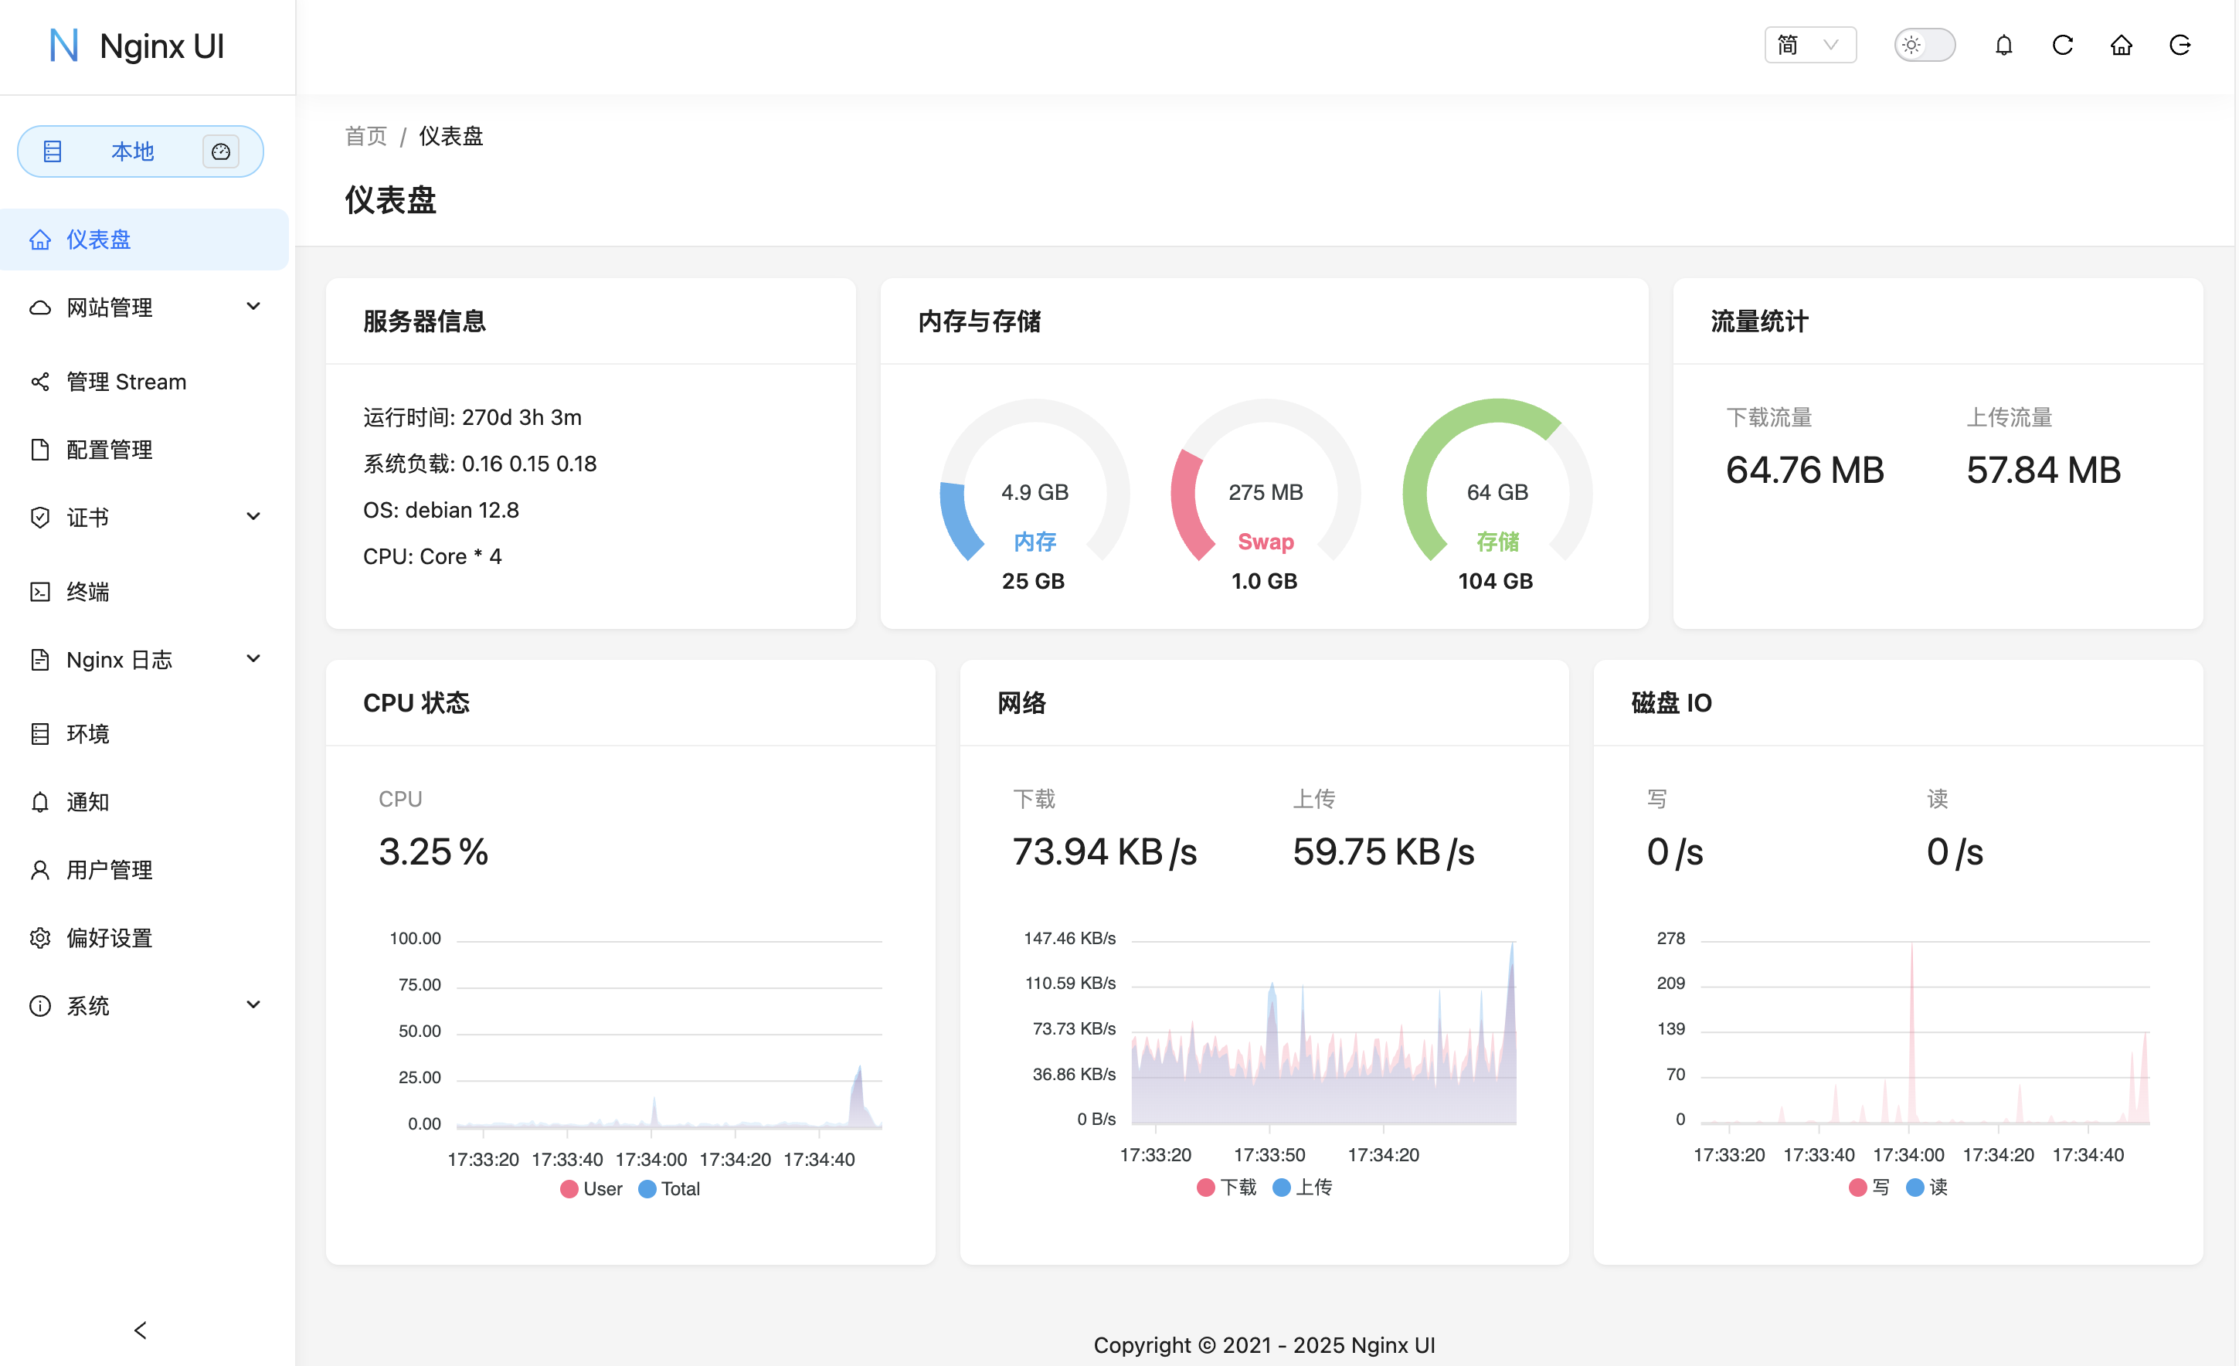This screenshot has width=2239, height=1366.
Task: Click the 64.76 MB download traffic value
Action: (1805, 471)
